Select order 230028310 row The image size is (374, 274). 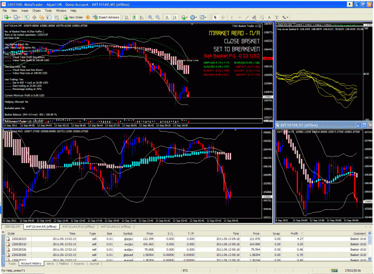(x=186, y=244)
